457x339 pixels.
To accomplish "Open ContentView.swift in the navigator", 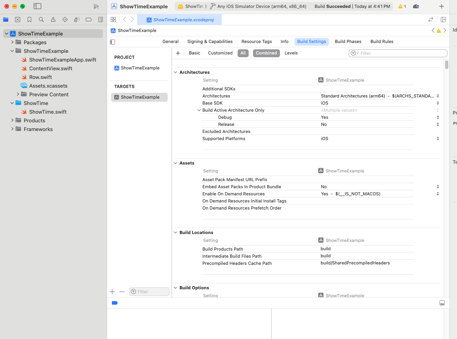I will (51, 68).
